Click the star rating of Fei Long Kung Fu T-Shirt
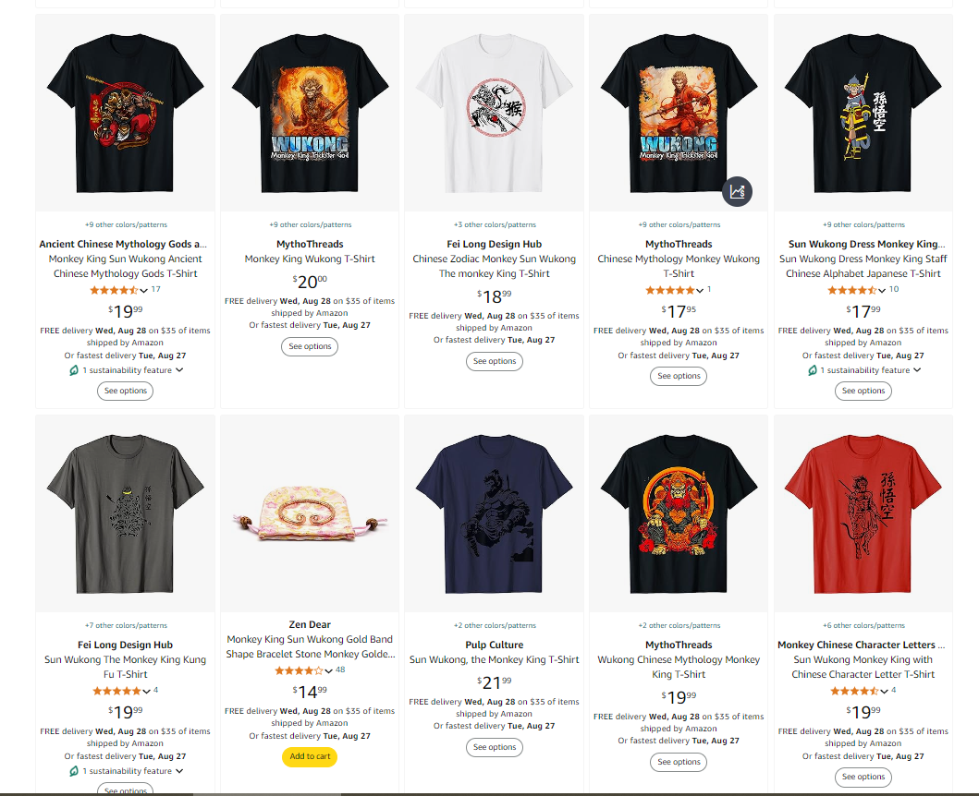The width and height of the screenshot is (979, 796). 116,691
